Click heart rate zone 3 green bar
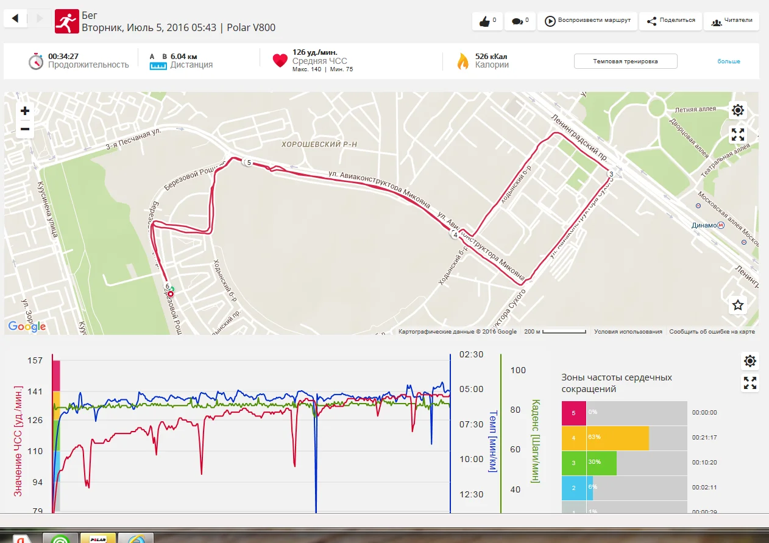This screenshot has height=543, width=769. point(601,463)
